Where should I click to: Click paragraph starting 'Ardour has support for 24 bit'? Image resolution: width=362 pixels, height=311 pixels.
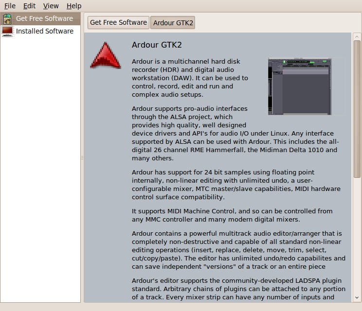(236, 185)
